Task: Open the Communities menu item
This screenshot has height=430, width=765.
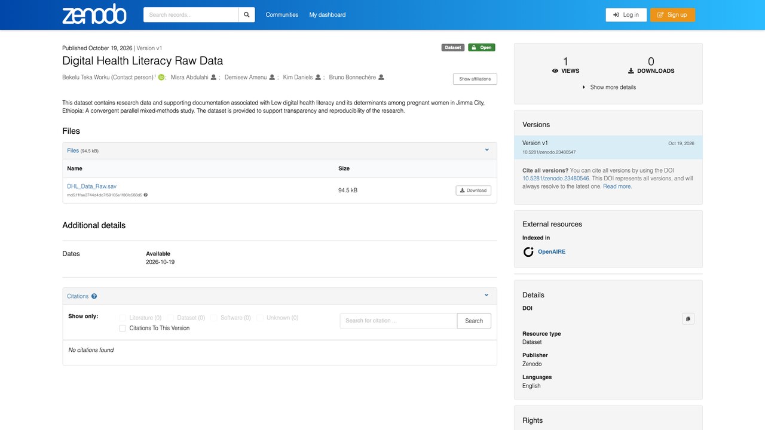Action: click(282, 15)
